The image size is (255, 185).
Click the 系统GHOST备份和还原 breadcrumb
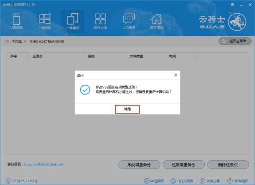[47, 42]
